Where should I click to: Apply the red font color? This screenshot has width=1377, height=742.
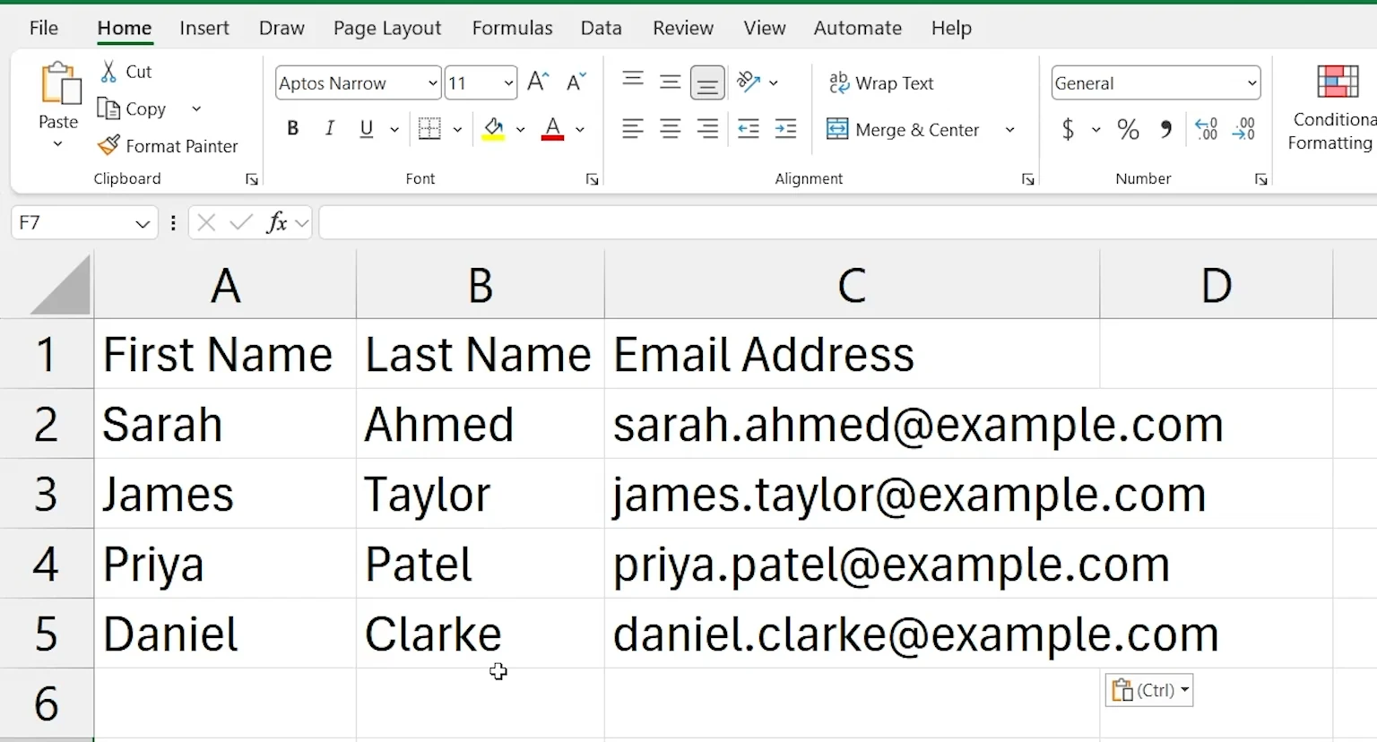[x=553, y=130]
